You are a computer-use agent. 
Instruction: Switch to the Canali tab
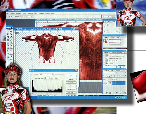coord(111,71)
